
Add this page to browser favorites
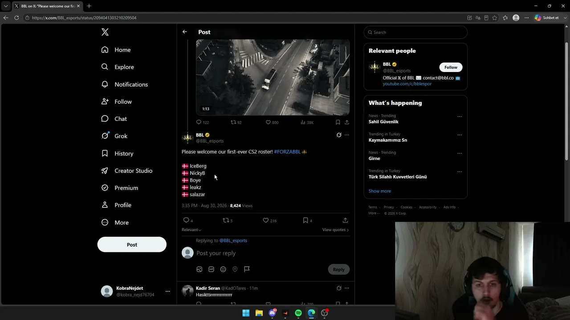[495, 18]
